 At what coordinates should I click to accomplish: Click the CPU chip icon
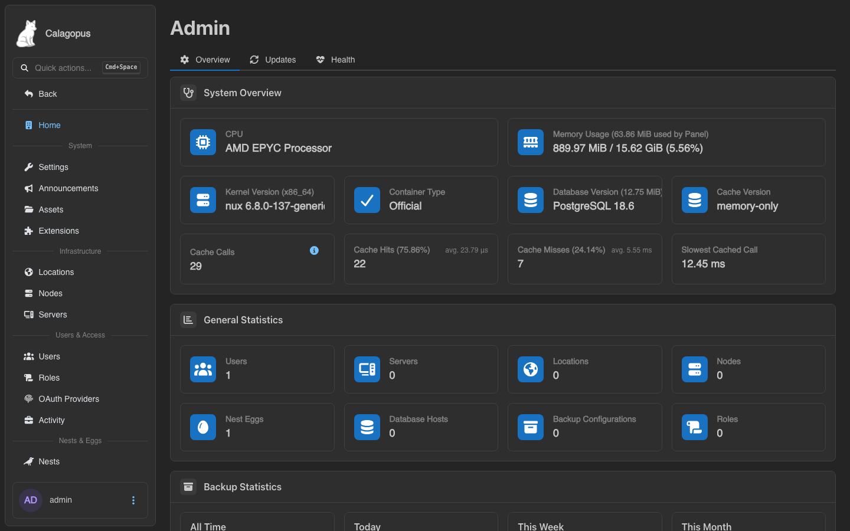pos(203,142)
